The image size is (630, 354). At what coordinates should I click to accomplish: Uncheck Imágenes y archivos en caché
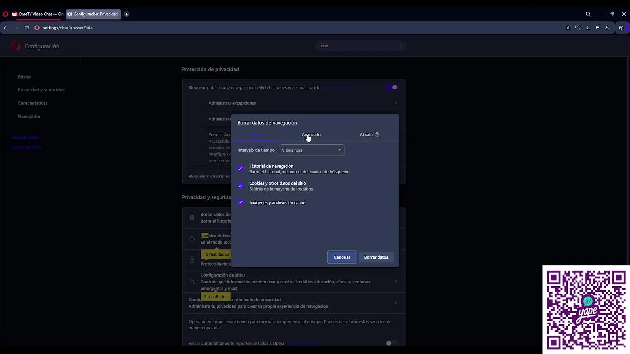240,202
